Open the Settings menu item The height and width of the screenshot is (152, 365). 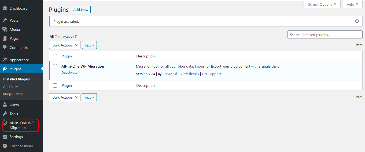[x=16, y=137]
